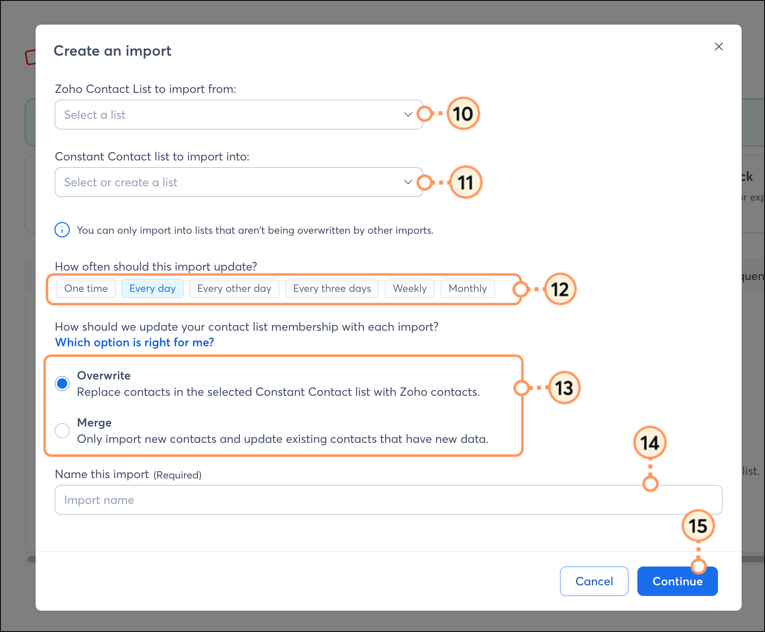Open Which option is right for me link
The height and width of the screenshot is (632, 765).
pos(134,342)
